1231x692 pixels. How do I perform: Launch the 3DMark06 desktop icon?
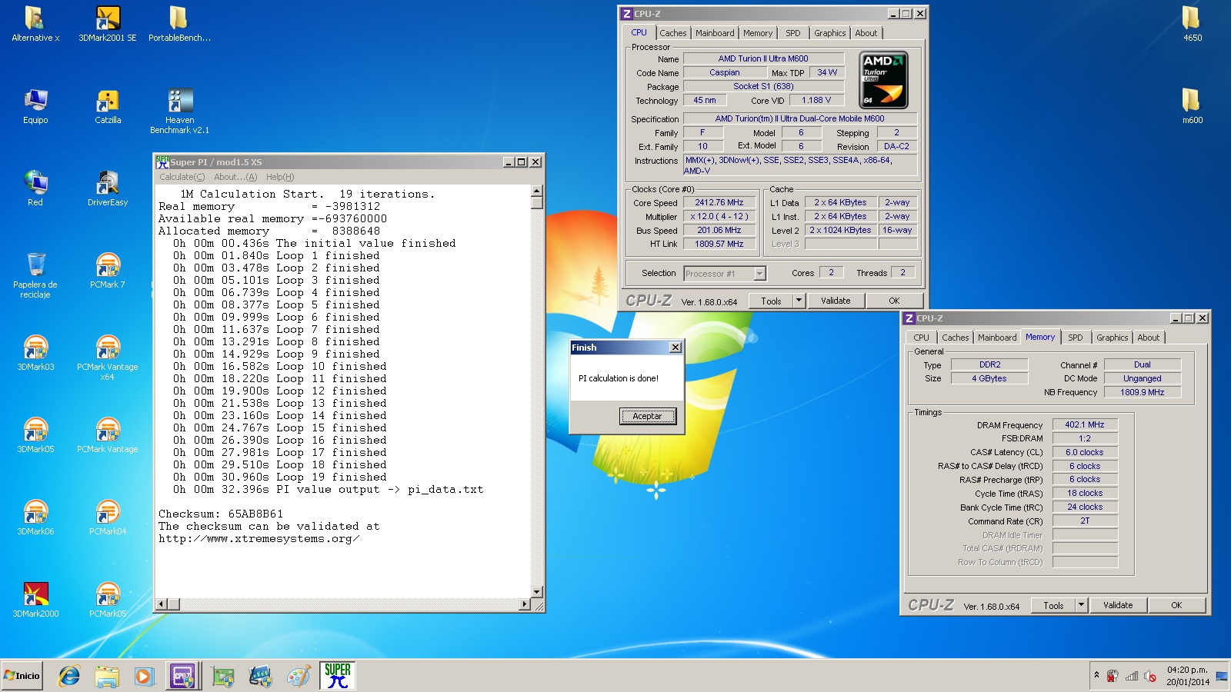(35, 517)
